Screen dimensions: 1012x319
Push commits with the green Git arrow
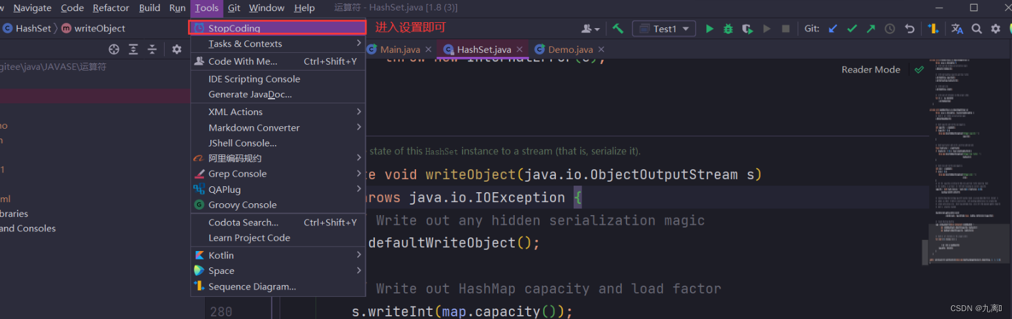pyautogui.click(x=871, y=29)
